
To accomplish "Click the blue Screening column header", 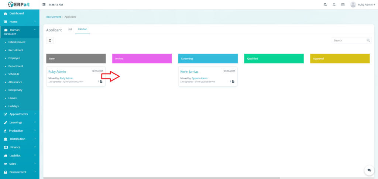I will point(208,59).
